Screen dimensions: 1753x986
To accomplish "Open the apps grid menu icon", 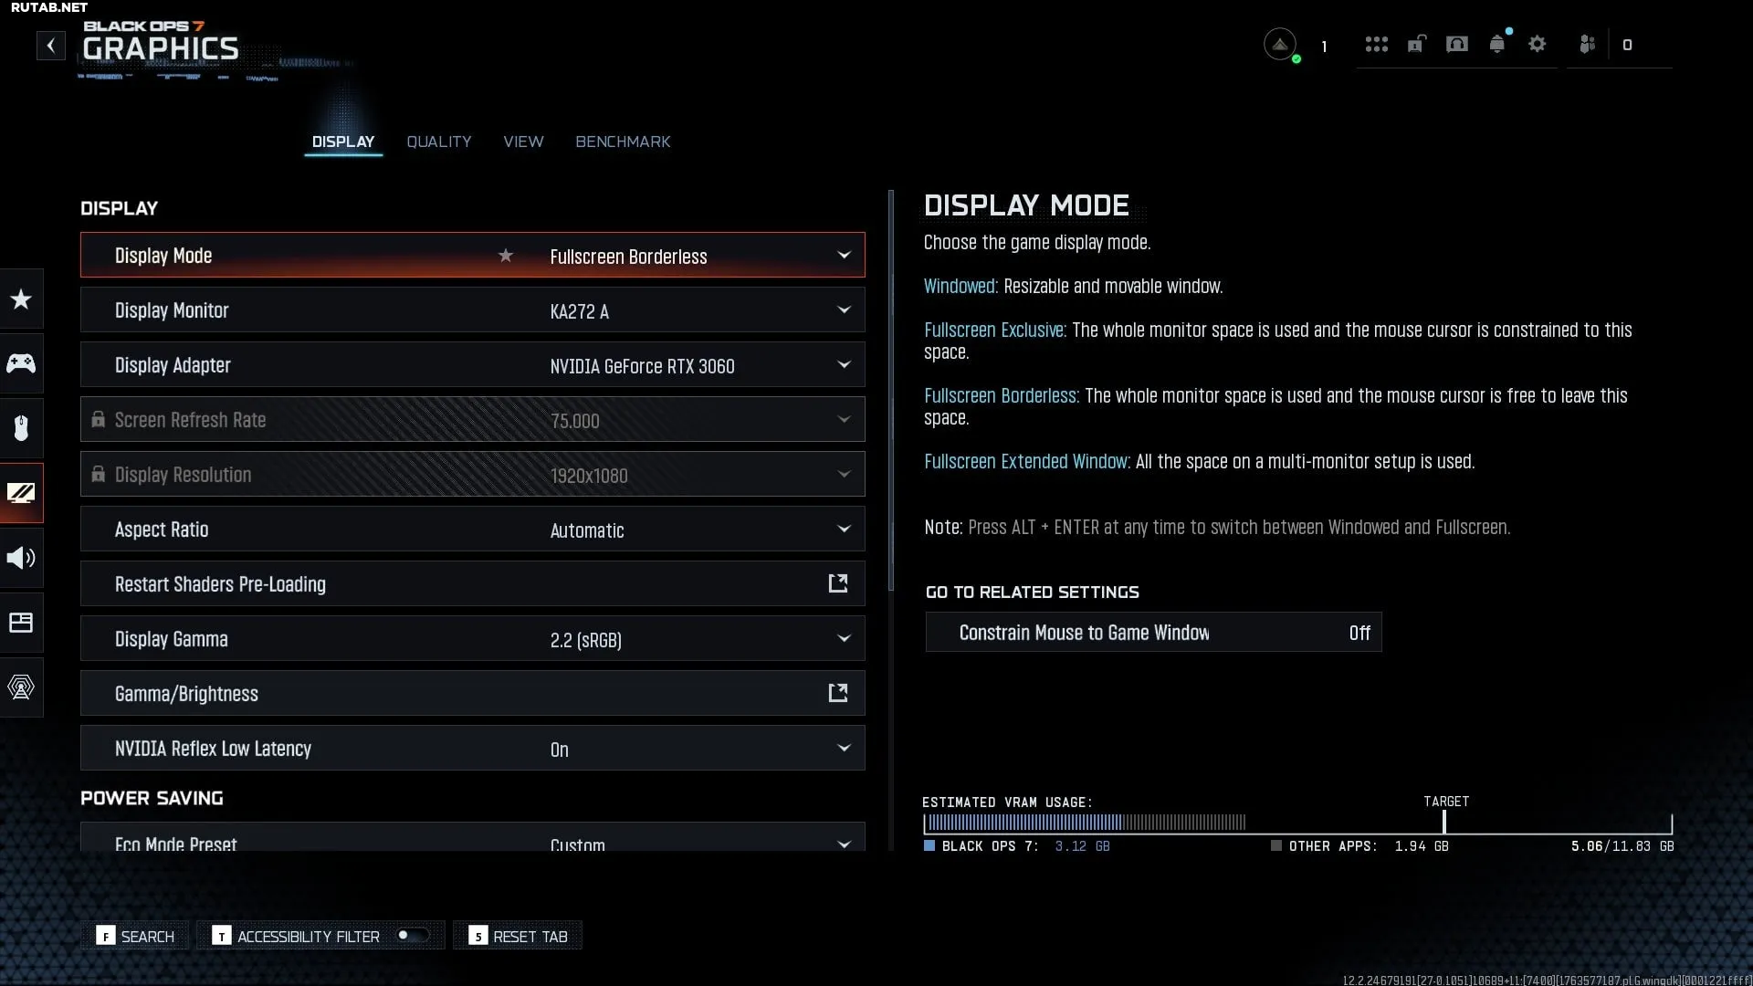I will 1376,44.
